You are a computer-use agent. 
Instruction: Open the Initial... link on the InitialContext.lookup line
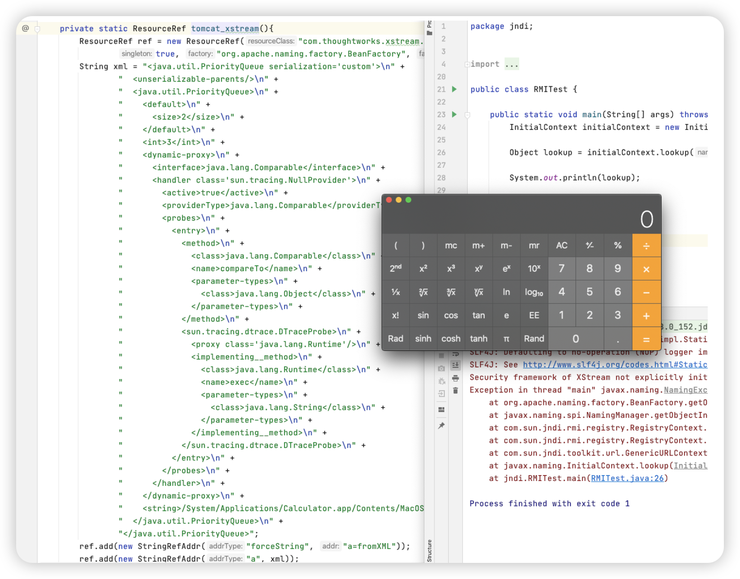coord(690,466)
